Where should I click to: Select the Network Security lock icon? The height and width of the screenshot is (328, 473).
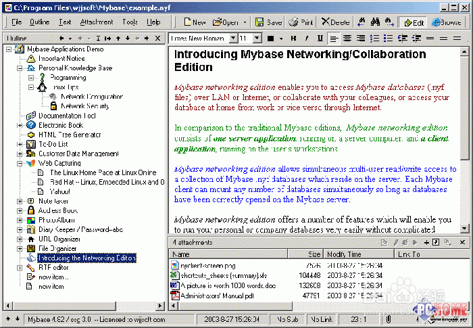point(53,106)
